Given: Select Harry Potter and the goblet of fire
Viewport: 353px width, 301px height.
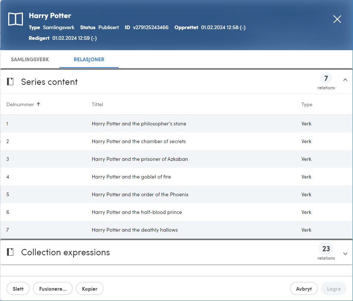Looking at the screenshot, I should (176, 177).
